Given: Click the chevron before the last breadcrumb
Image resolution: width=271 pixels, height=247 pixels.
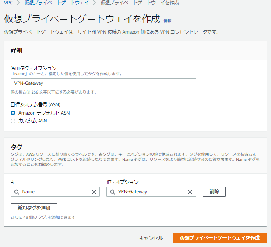Looking at the screenshot, I should (95, 3).
